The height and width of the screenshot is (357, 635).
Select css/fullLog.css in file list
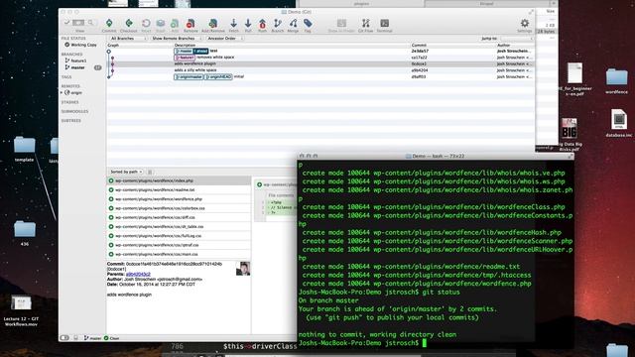(x=179, y=236)
